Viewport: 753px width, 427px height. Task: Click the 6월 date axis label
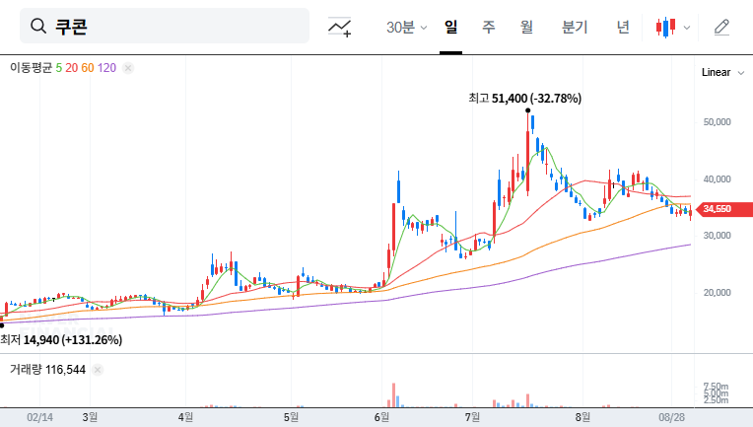click(x=381, y=417)
